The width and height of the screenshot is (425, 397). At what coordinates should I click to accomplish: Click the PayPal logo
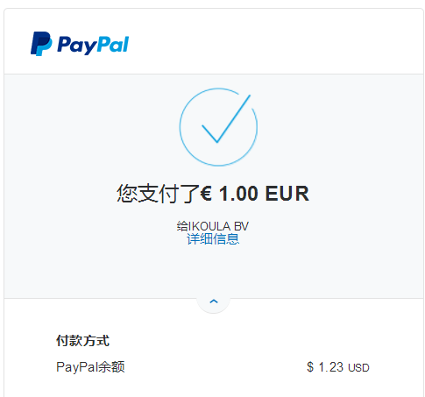pos(80,44)
